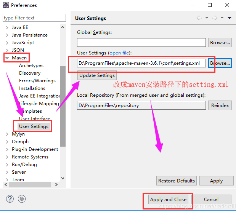Click the Reindex button

point(220,105)
